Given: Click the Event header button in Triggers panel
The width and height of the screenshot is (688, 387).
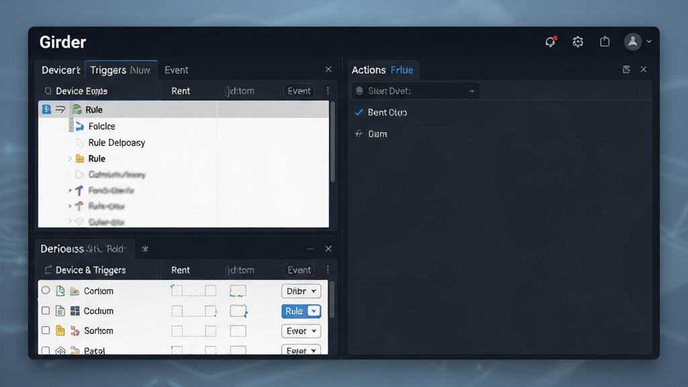Looking at the screenshot, I should [299, 91].
